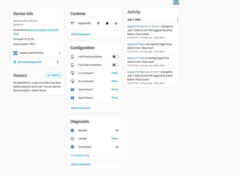Open the Becker Centronic PLUS USB Stick link
The height and width of the screenshot is (177, 239).
36,32
